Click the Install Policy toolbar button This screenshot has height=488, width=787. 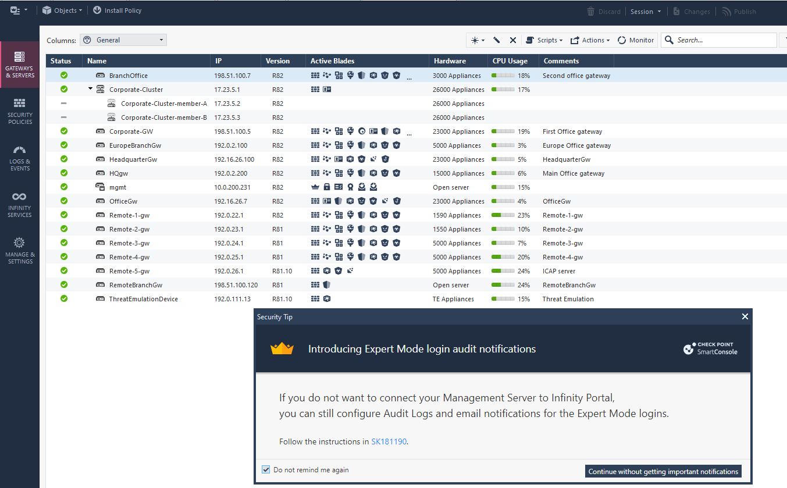117,10
